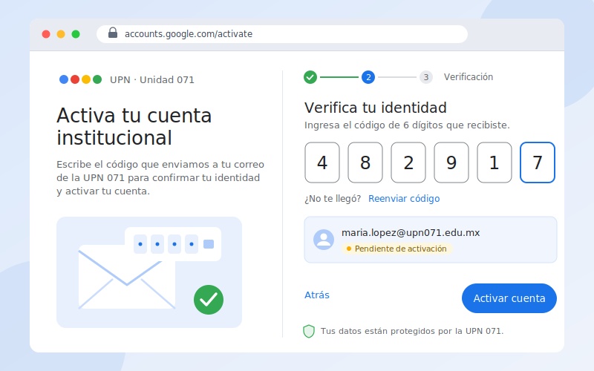Click the Pendiente de activación badge
This screenshot has height=371, width=594.
(396, 249)
